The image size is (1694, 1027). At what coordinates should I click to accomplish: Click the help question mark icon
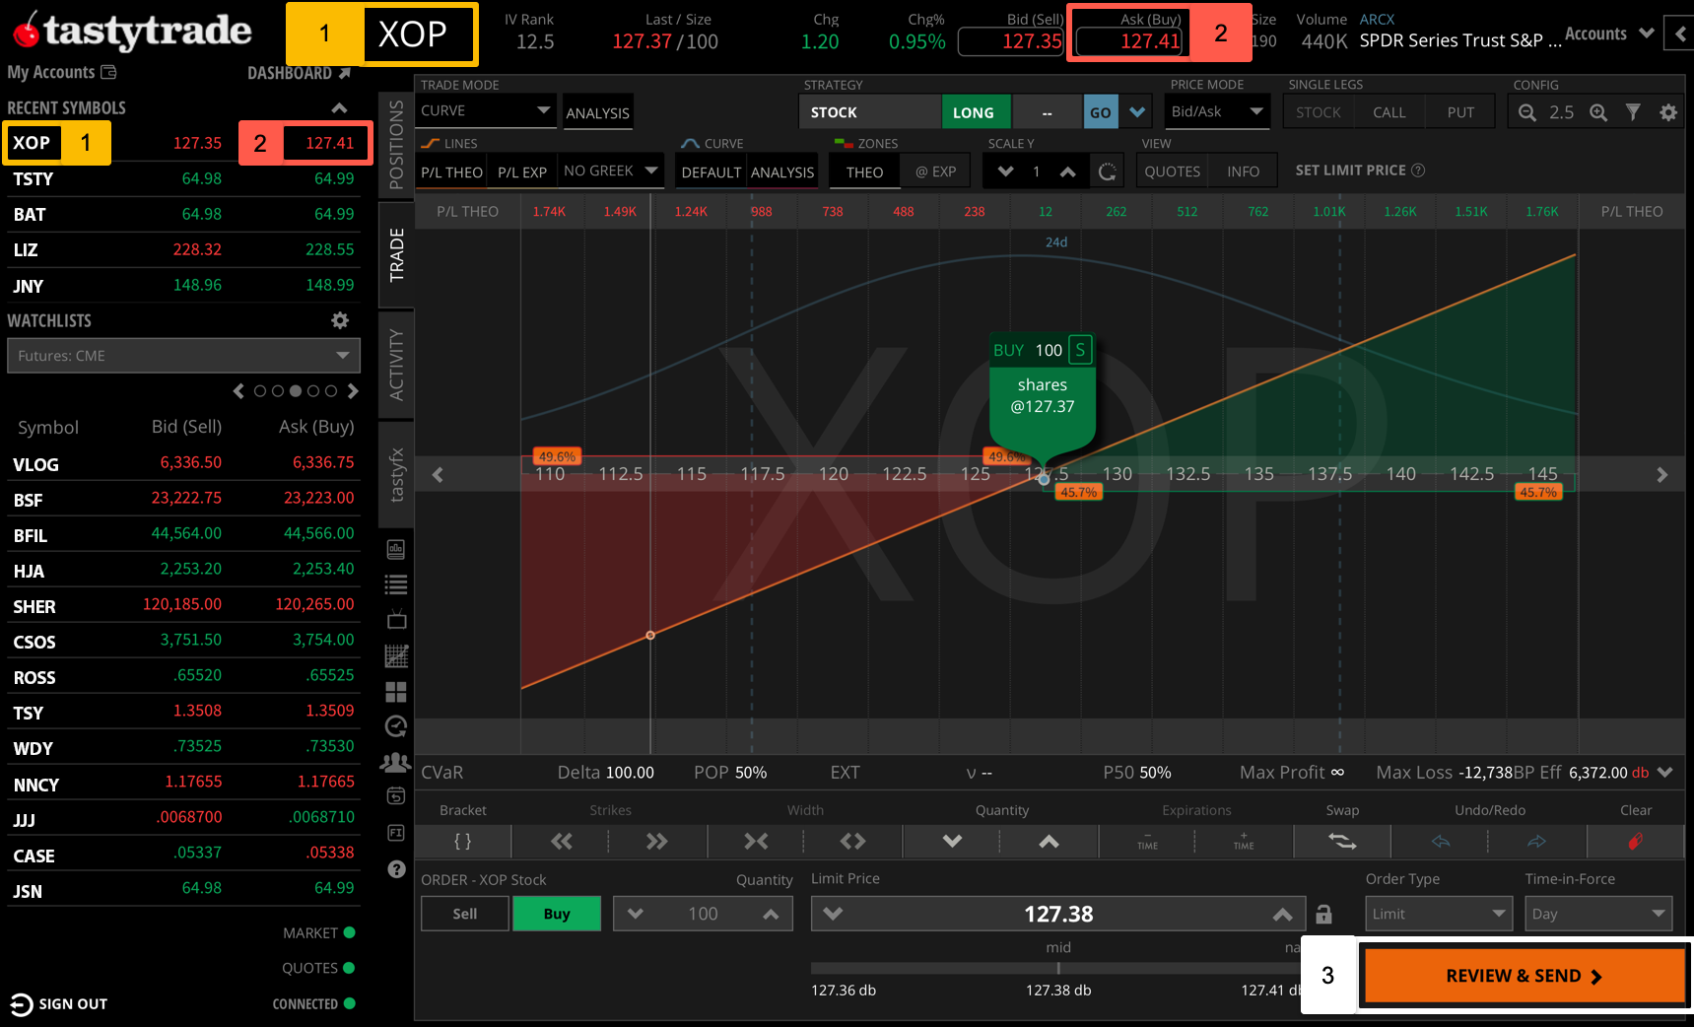pos(395,868)
